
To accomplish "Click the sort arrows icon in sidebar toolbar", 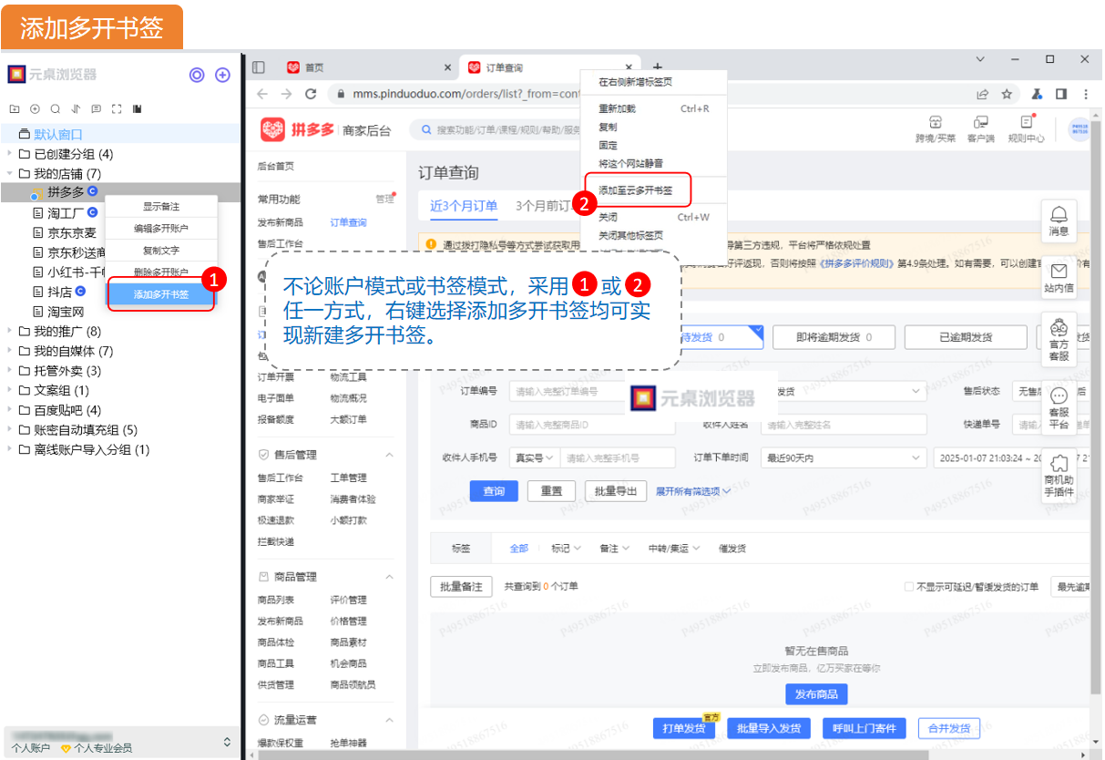I will 76,109.
